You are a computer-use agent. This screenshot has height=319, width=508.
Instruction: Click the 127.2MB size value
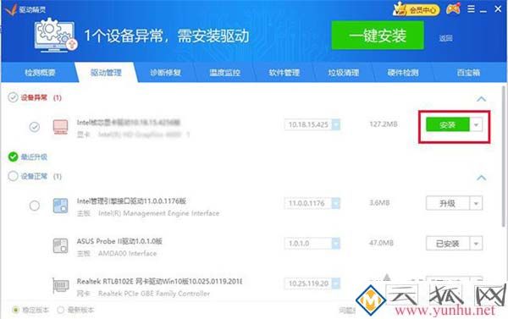click(x=384, y=124)
